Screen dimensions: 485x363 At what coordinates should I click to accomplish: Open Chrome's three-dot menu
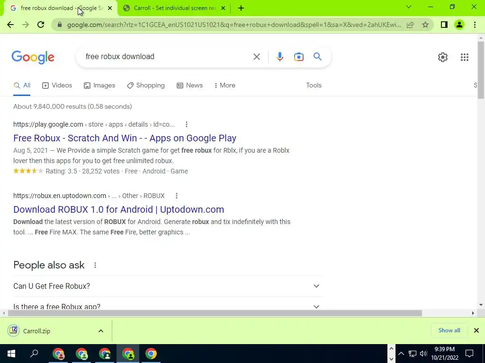coord(475,25)
